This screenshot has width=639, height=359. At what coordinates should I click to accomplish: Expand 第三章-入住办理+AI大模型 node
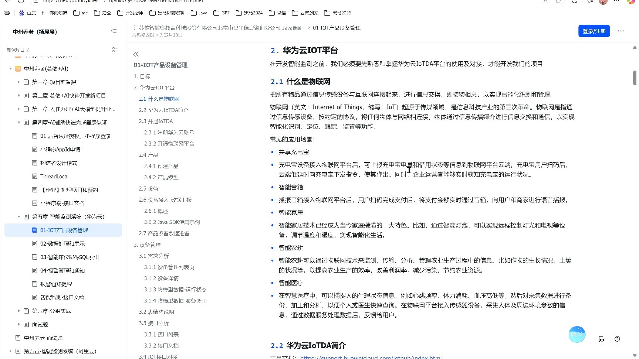coord(19,109)
